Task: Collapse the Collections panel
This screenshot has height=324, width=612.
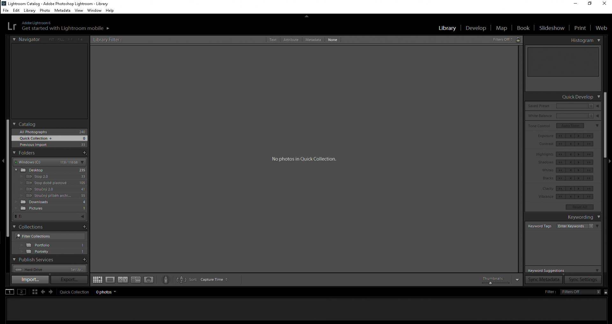Action: [14, 227]
